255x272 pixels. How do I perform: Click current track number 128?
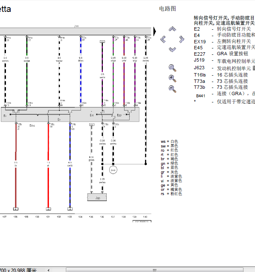(x=15, y=217)
